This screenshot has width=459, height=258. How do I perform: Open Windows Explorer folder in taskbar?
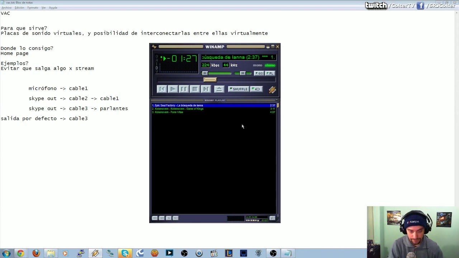click(51, 253)
